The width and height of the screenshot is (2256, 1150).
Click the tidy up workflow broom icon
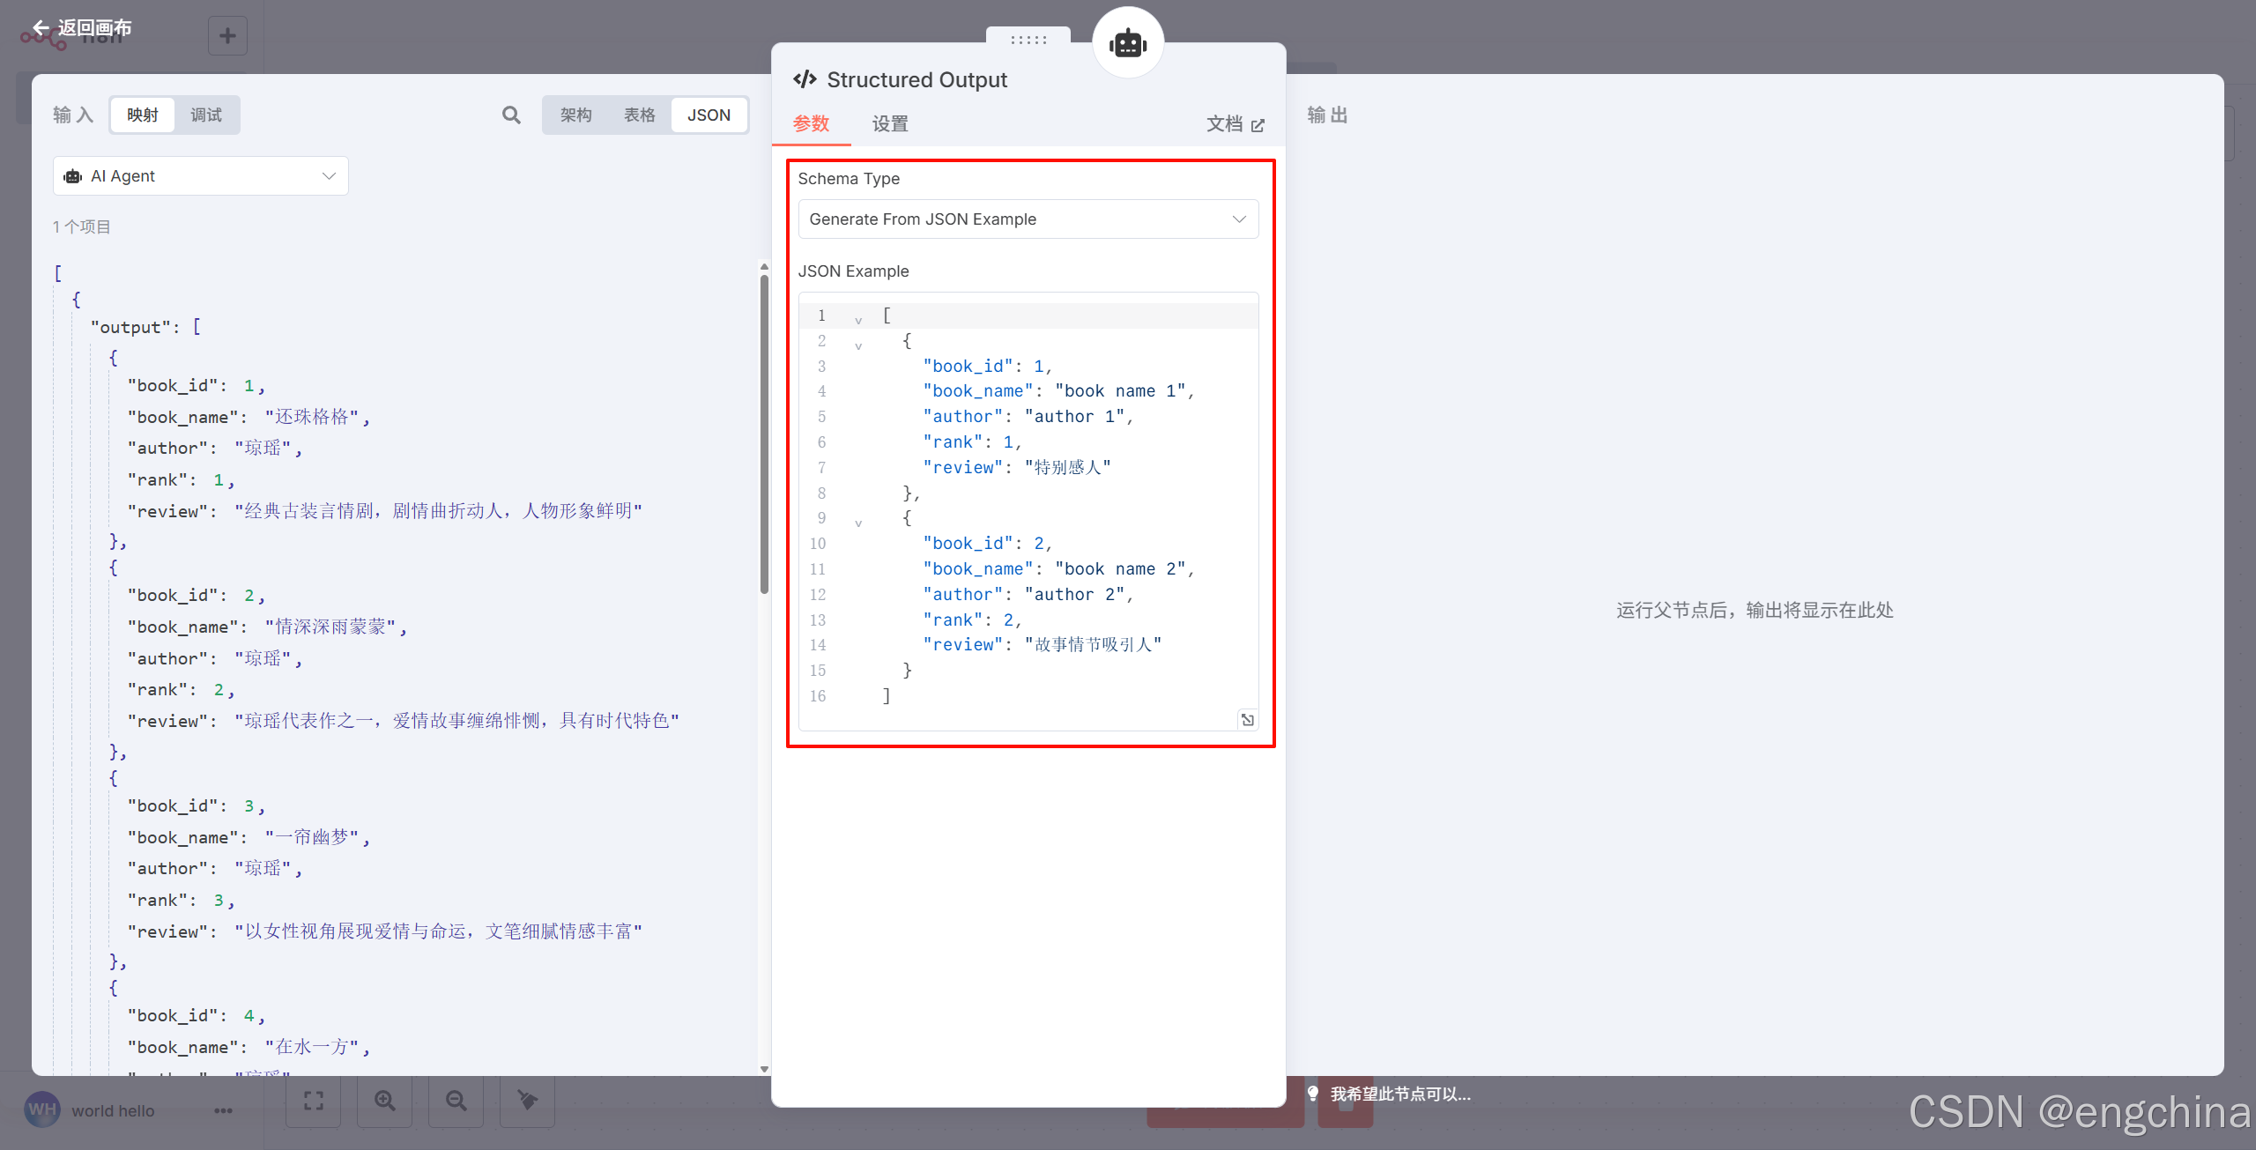click(527, 1101)
